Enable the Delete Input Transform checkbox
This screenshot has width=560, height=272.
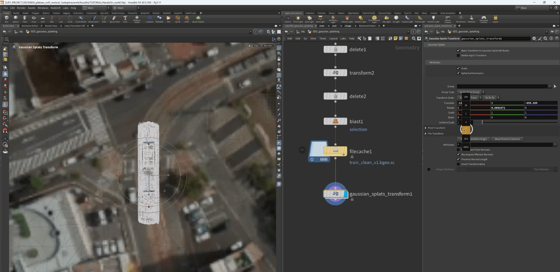coord(458,55)
